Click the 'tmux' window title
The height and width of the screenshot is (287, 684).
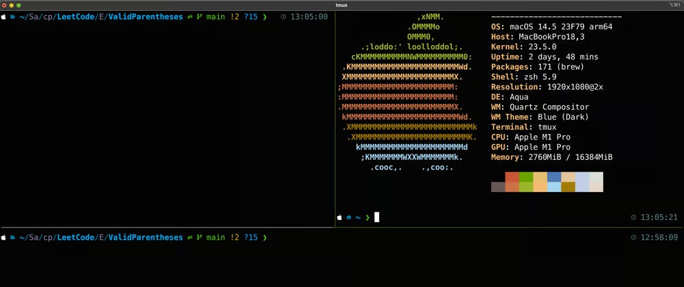pos(343,5)
